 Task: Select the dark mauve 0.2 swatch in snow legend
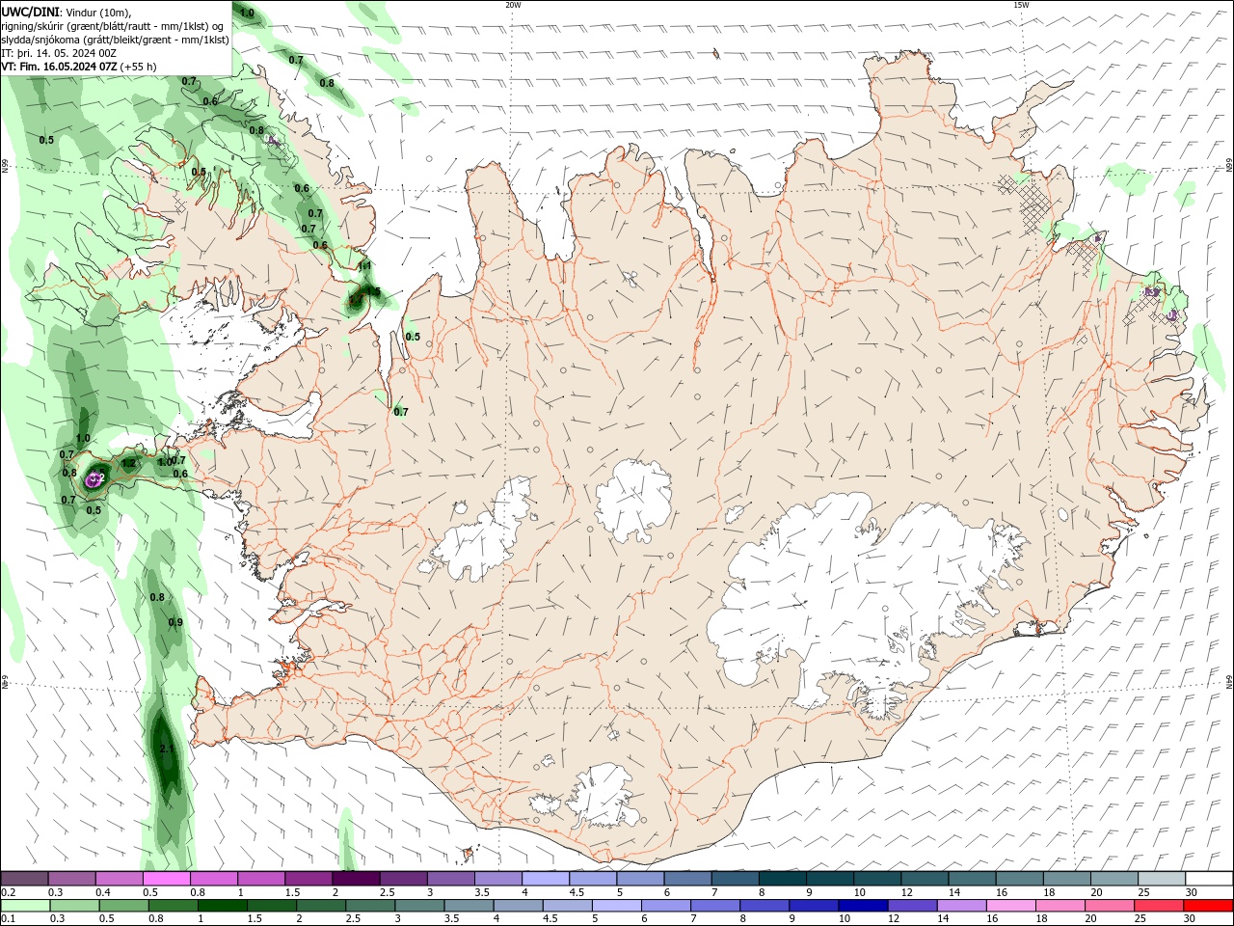point(24,879)
